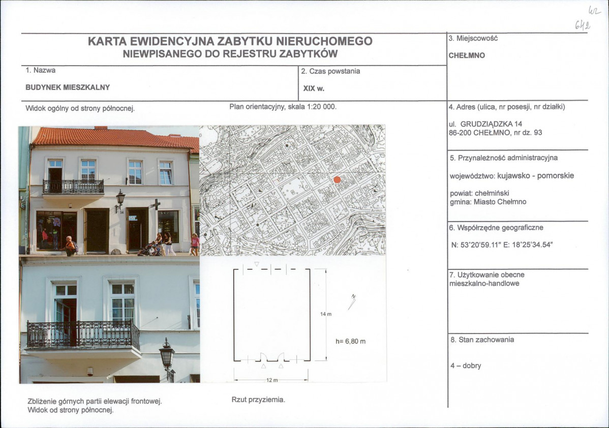Click the line 'powiat: chełmiński'
Viewport: 609px width, 428px height.
pos(479,194)
